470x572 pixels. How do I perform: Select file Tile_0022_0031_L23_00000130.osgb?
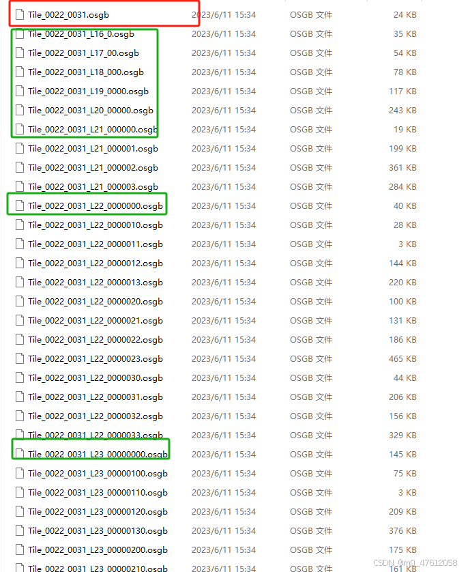coord(98,531)
